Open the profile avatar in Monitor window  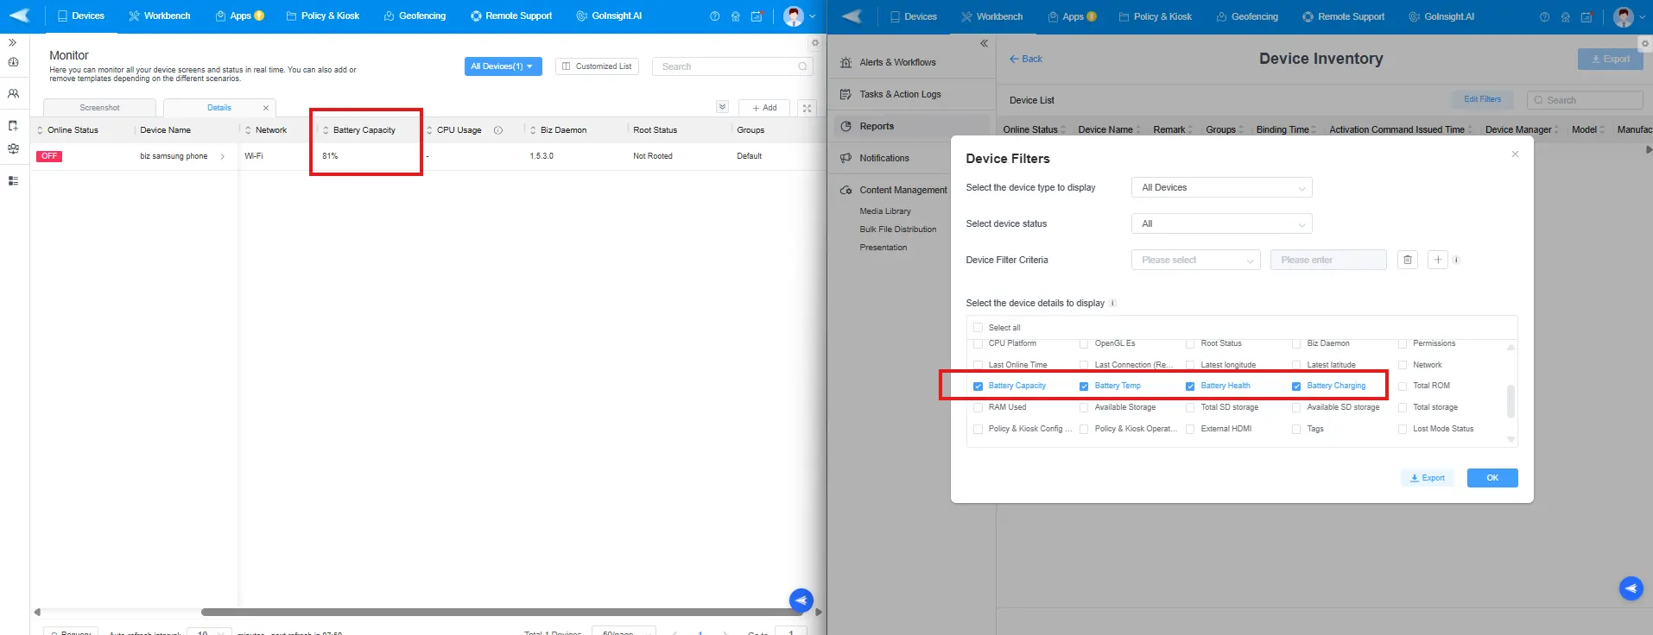793,16
